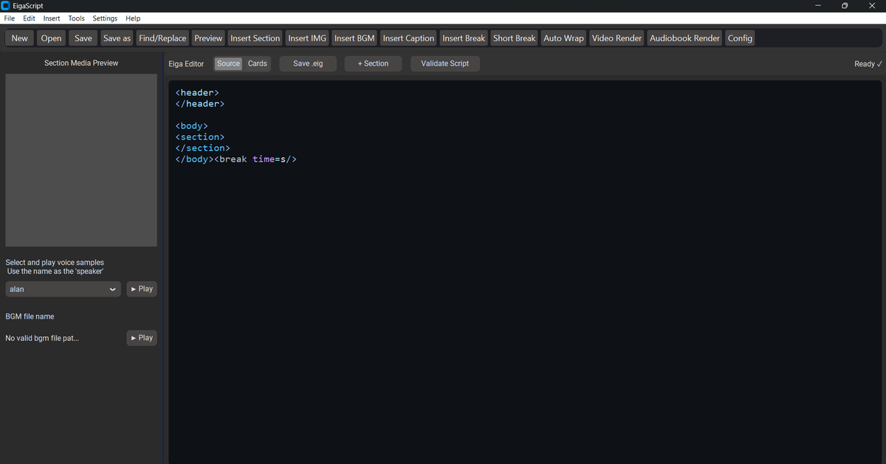Minimize the EigaScript window
This screenshot has height=464, width=886.
pos(818,6)
